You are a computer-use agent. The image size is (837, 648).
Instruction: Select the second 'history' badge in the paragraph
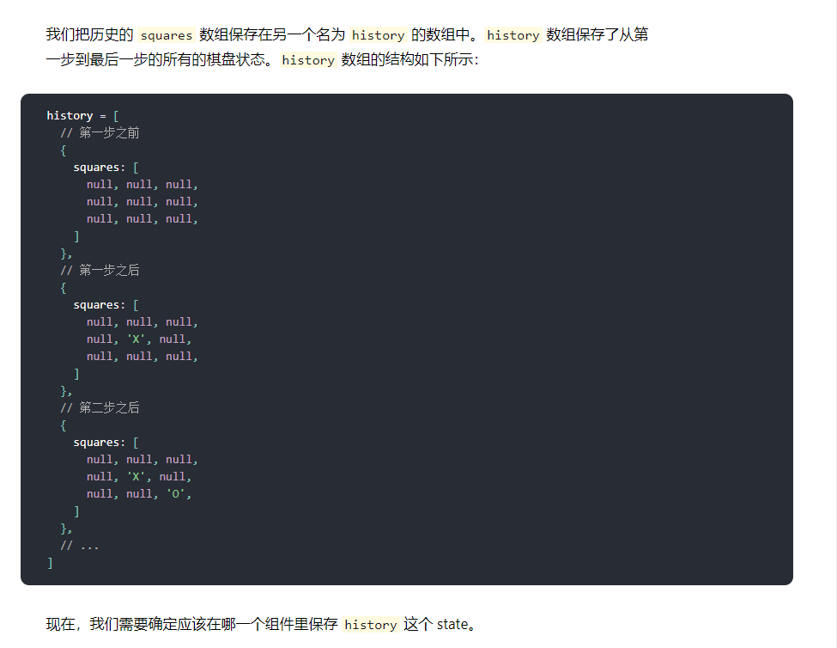(513, 35)
